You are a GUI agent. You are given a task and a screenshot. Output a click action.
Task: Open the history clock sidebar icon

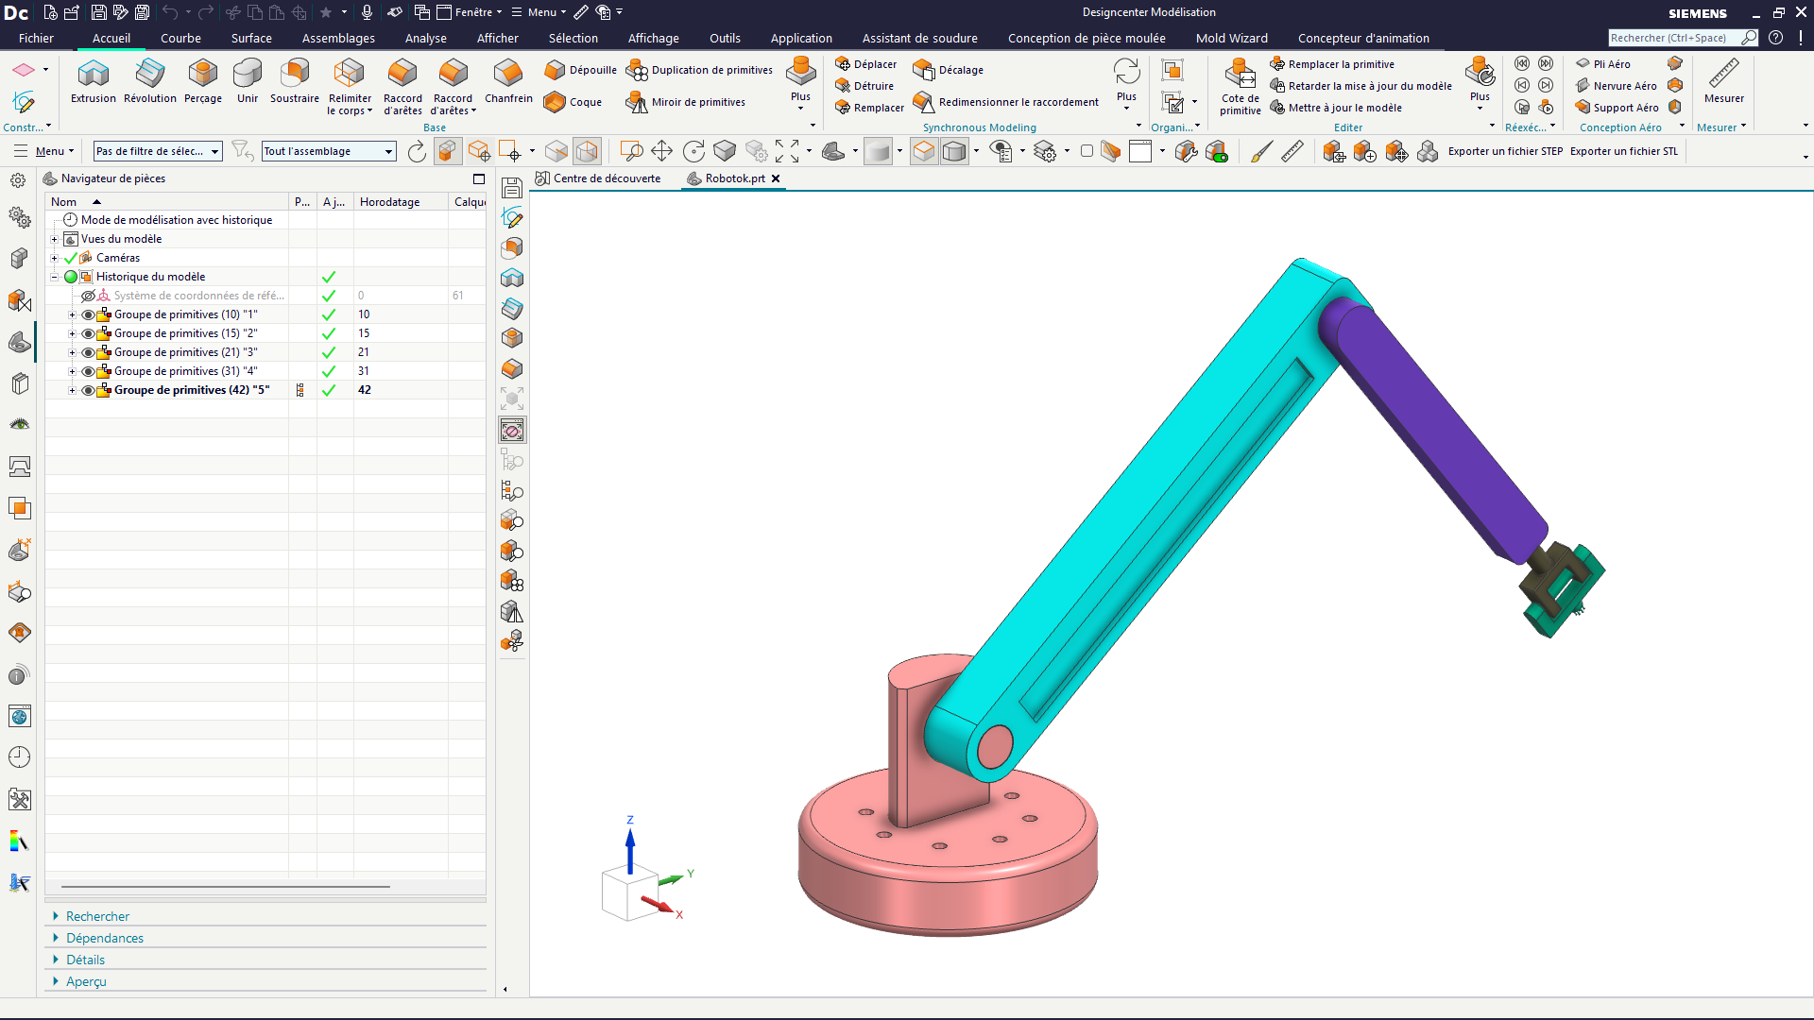click(19, 757)
